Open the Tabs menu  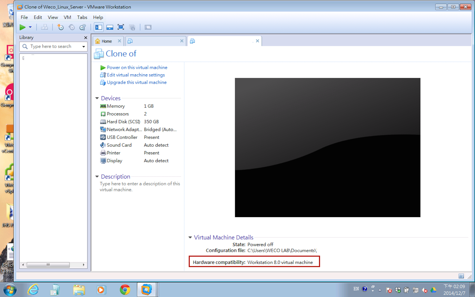coord(82,17)
